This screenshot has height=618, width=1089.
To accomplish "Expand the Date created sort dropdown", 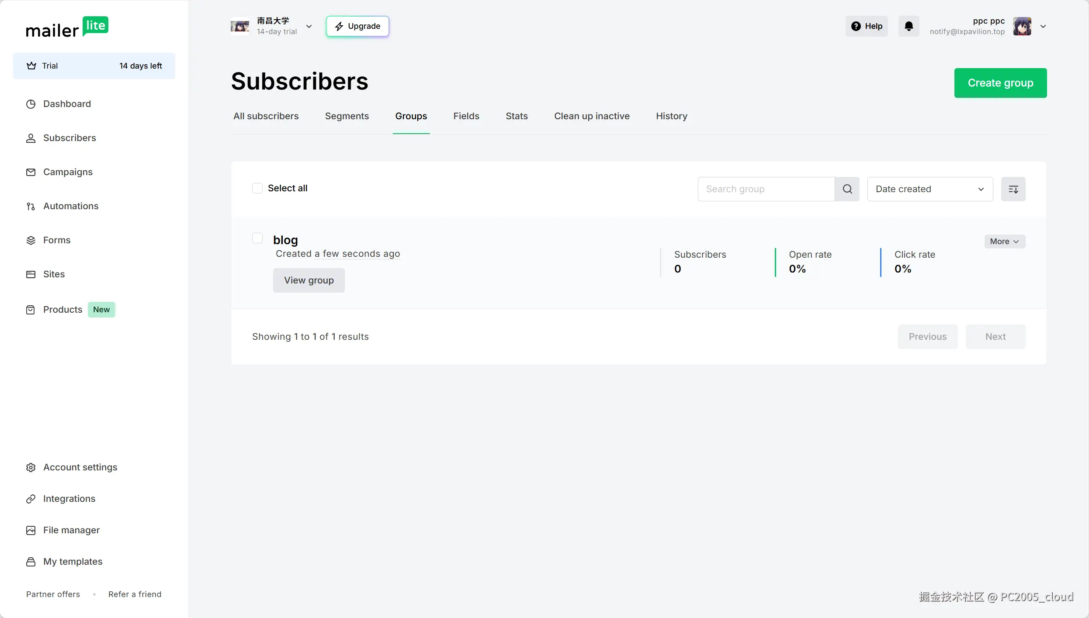I will 930,189.
